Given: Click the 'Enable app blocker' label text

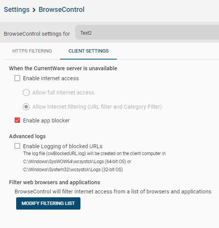Looking at the screenshot, I should point(46,121).
